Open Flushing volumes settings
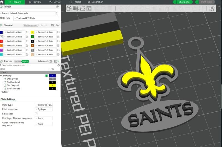 31,25
